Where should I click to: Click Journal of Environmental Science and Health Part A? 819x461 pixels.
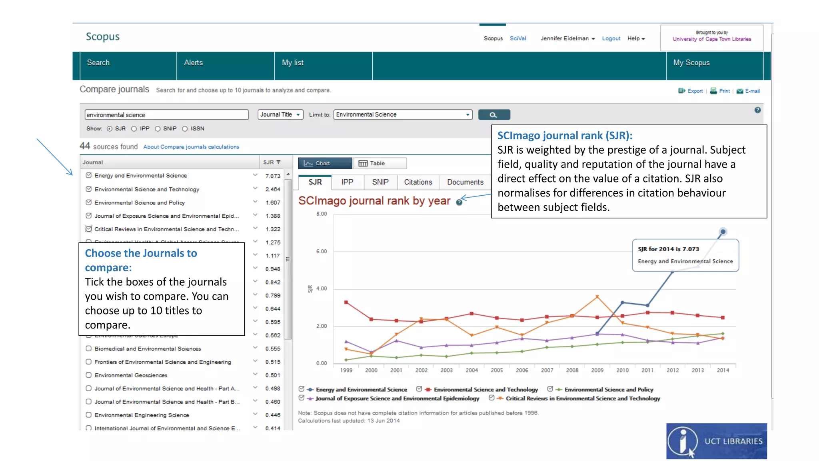167,389
